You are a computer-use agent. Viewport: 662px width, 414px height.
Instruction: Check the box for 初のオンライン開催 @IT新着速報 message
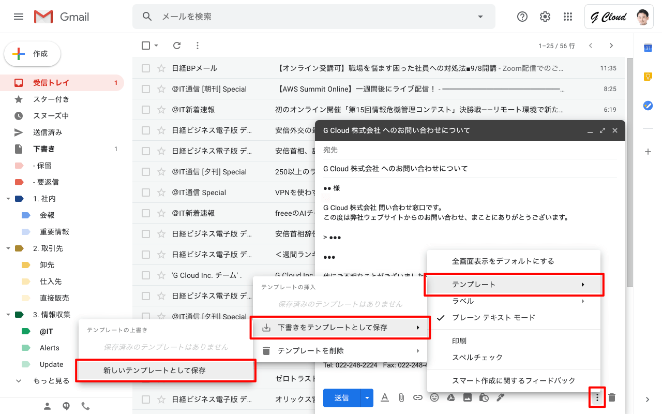click(x=146, y=110)
